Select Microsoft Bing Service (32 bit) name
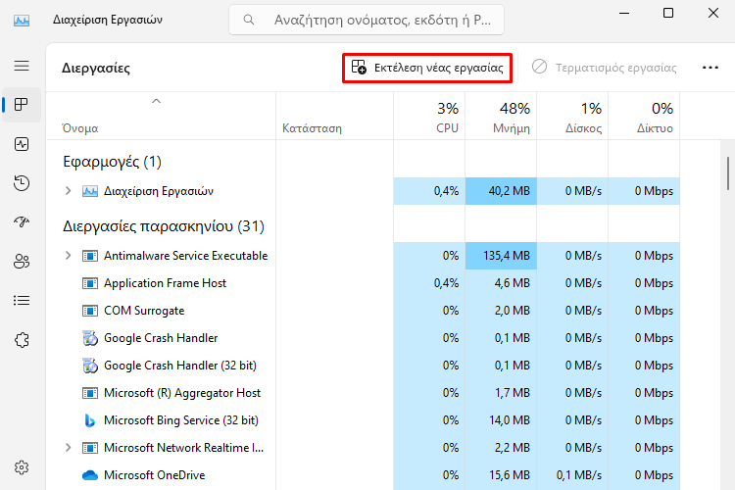735x490 pixels. click(x=181, y=420)
